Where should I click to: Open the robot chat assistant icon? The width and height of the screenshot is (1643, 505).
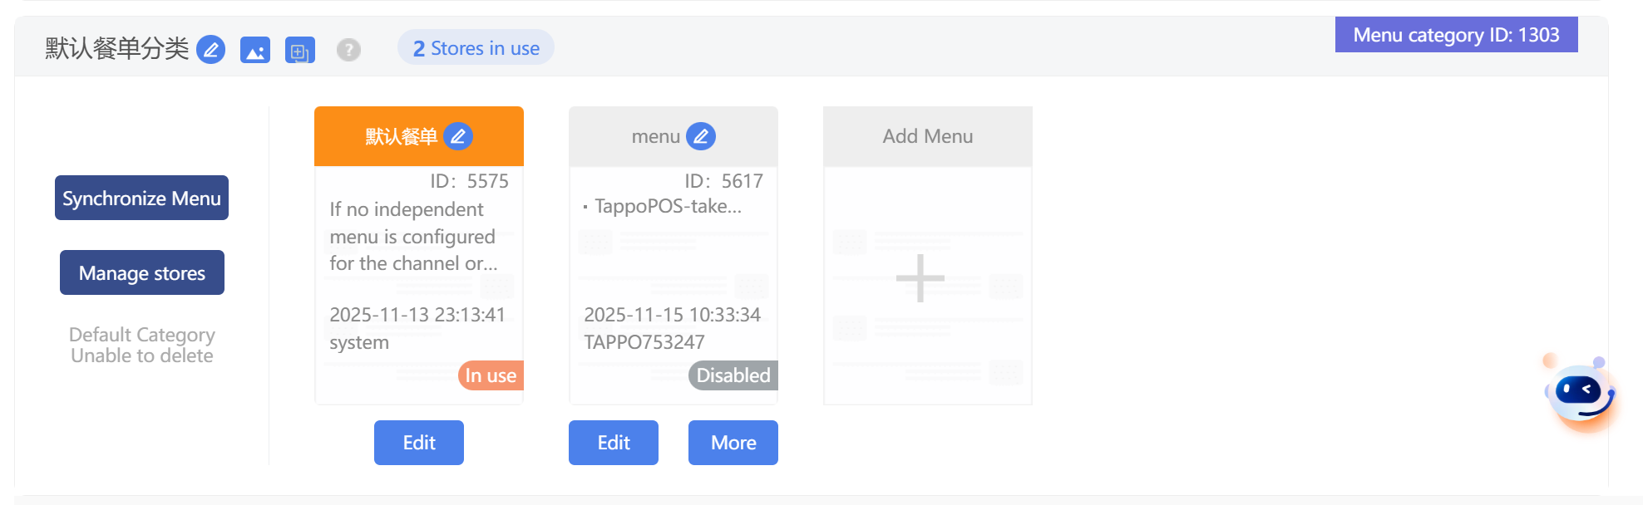pyautogui.click(x=1579, y=394)
